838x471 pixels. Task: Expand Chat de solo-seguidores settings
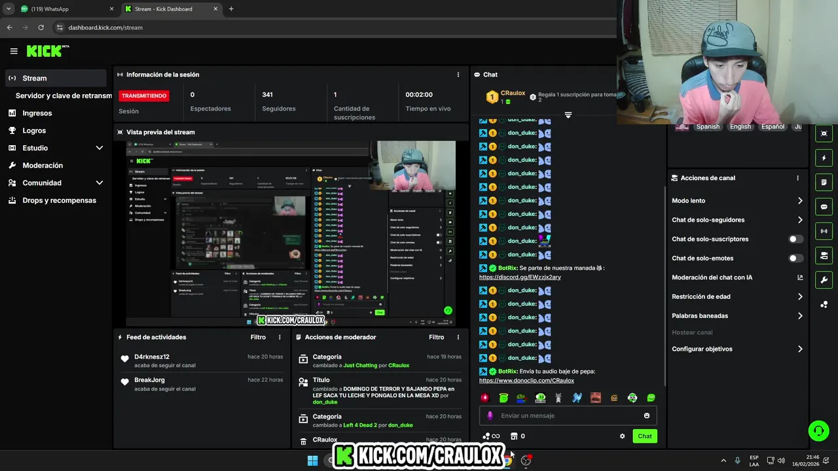tap(737, 220)
